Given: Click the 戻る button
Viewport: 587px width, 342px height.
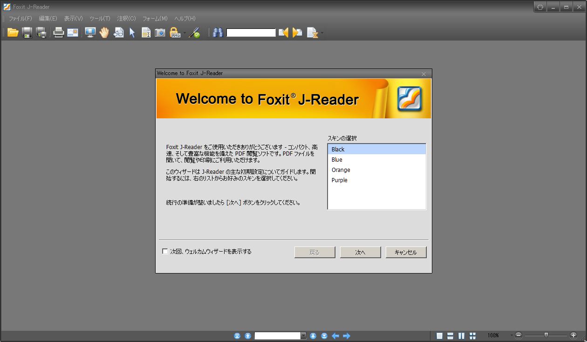Looking at the screenshot, I should pos(315,252).
